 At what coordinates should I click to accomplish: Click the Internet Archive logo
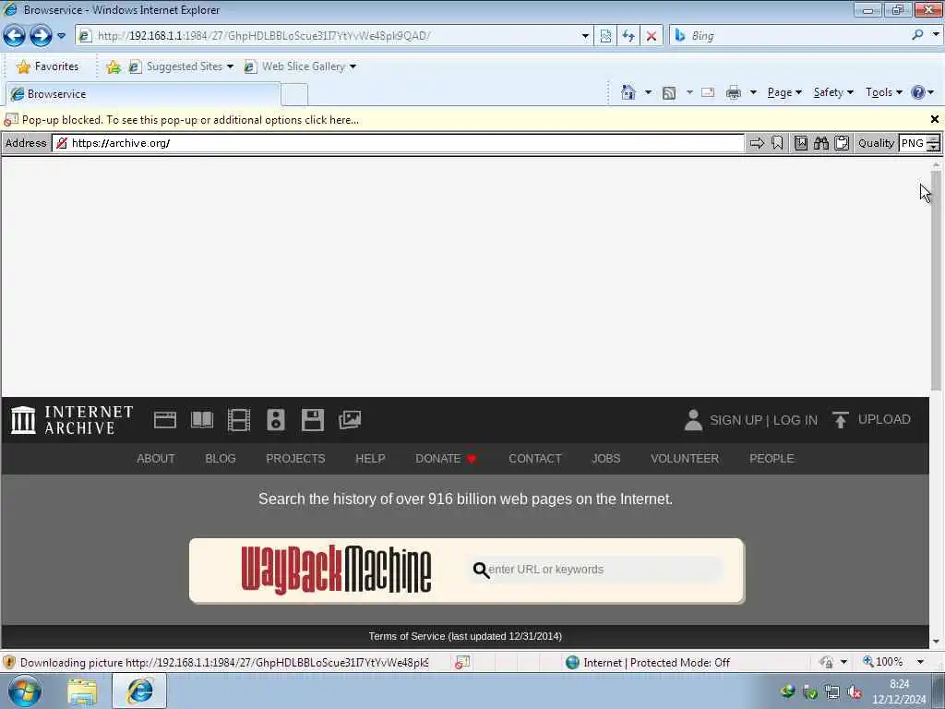(72, 420)
